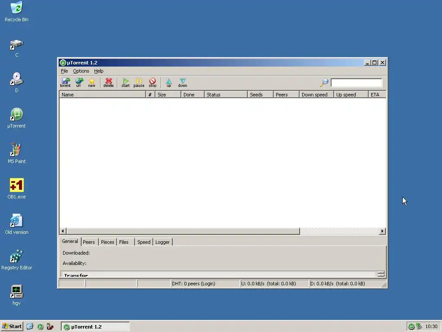The image size is (442, 332).
Task: Maximize the µTorrent window
Action: pyautogui.click(x=374, y=63)
